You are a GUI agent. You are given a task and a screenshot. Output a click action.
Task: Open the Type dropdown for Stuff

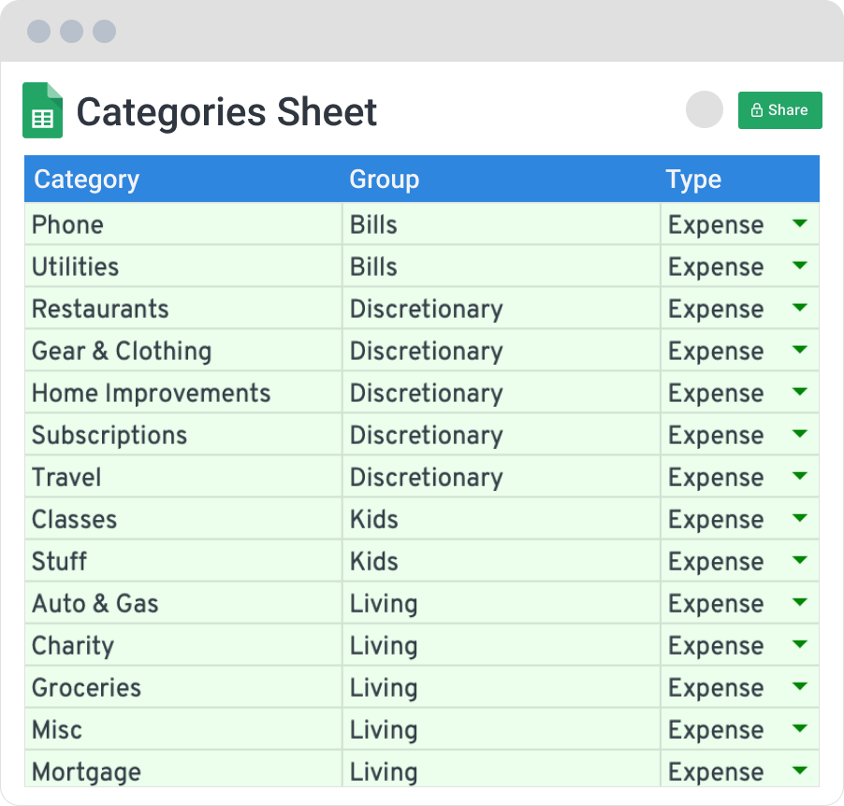click(x=800, y=560)
